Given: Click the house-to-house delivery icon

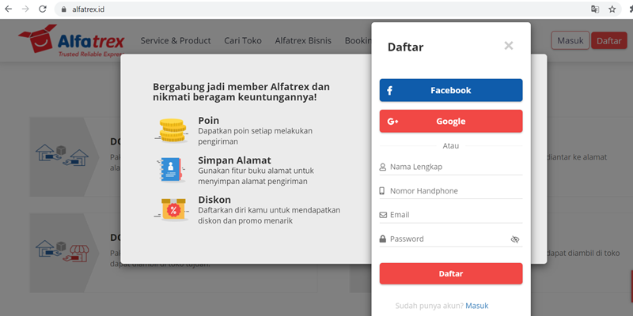Looking at the screenshot, I should 63,156.
